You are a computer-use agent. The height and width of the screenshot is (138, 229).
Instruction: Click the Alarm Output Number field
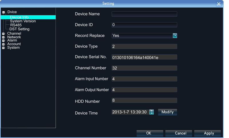pyautogui.click(x=144, y=90)
